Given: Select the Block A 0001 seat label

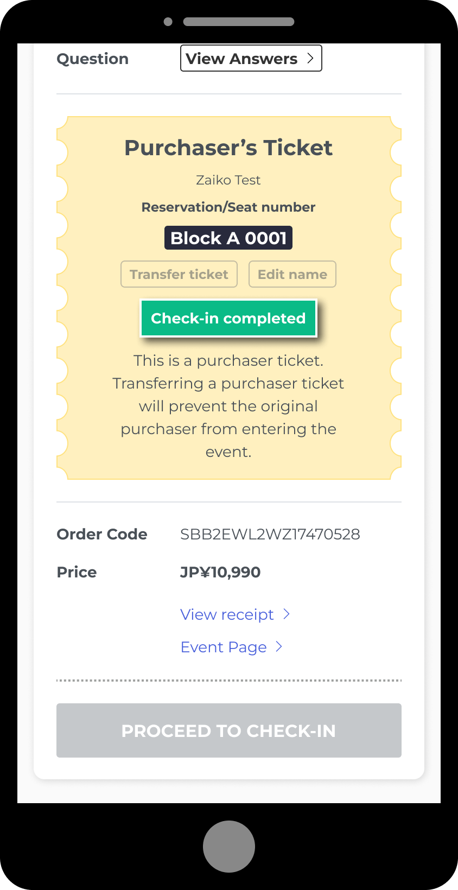Looking at the screenshot, I should click(228, 238).
